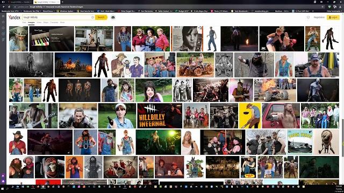The height and width of the screenshot is (193, 344).
Task: Click the purple icon at the left sidebar bottom
Action: 3,181
